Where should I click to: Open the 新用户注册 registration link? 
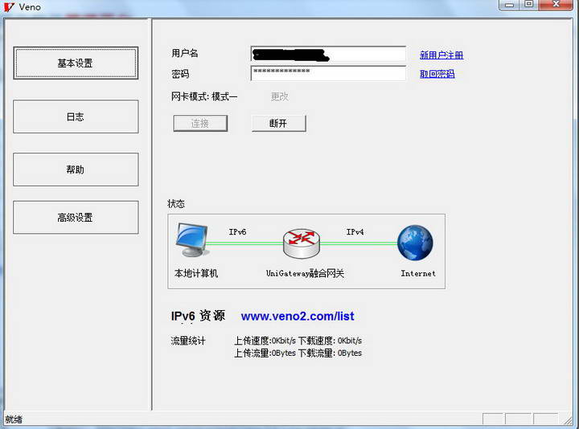coord(441,55)
